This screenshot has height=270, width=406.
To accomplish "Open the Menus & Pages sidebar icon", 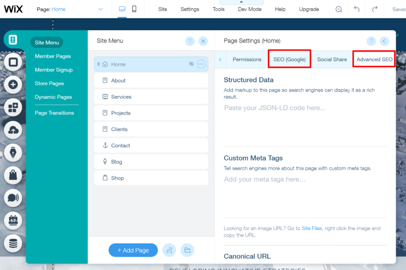I will pos(13,40).
